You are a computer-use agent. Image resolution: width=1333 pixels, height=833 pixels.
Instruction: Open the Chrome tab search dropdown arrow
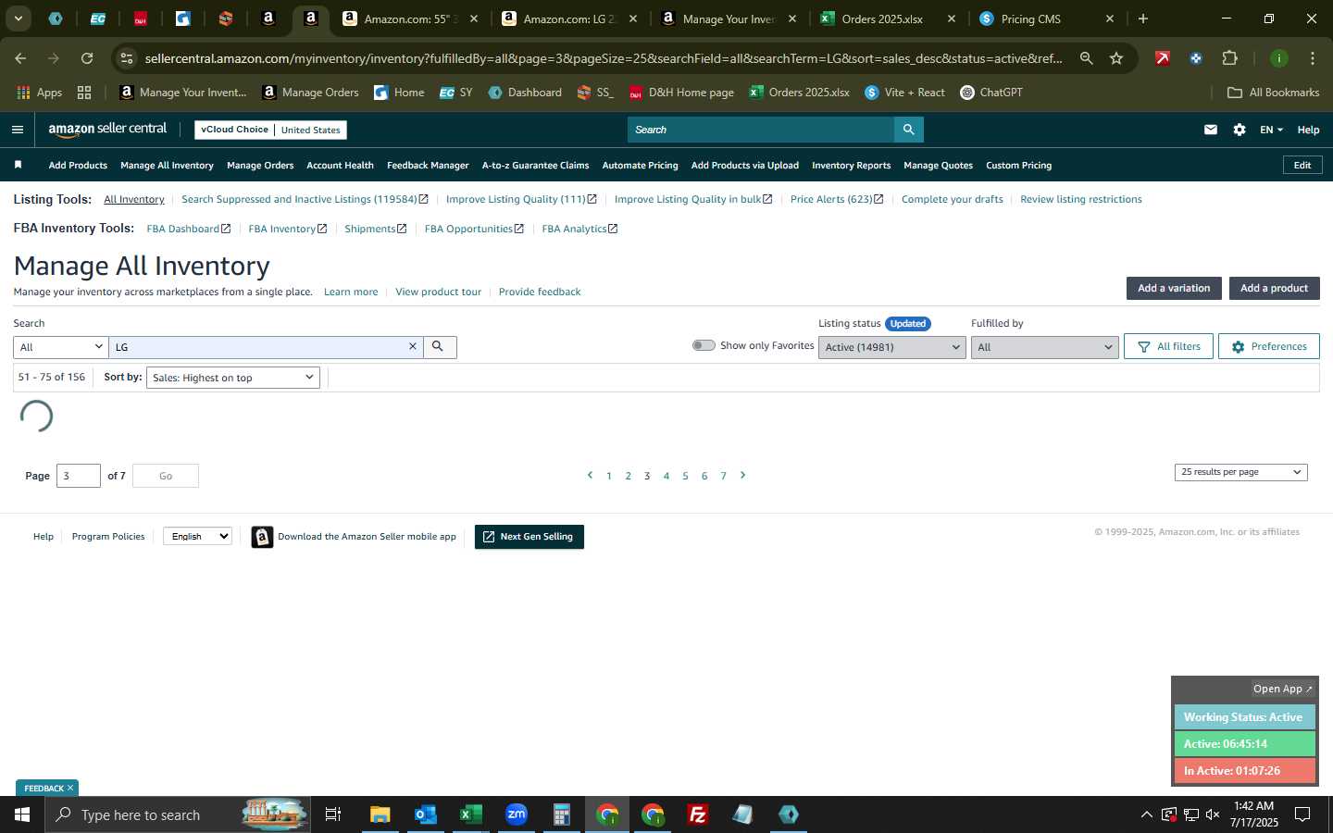pos(18,19)
